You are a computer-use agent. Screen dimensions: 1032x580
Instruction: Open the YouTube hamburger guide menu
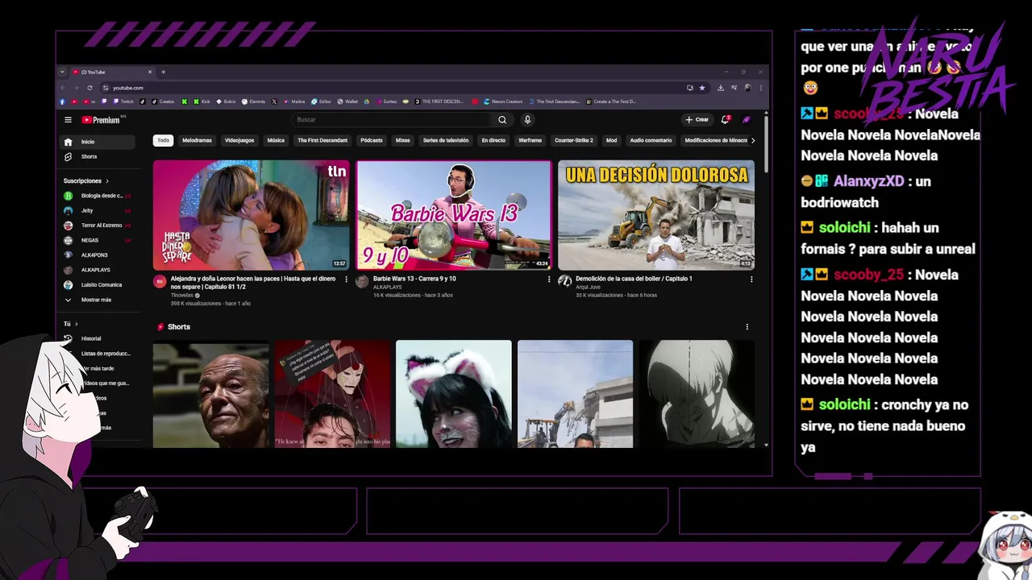pyautogui.click(x=68, y=120)
